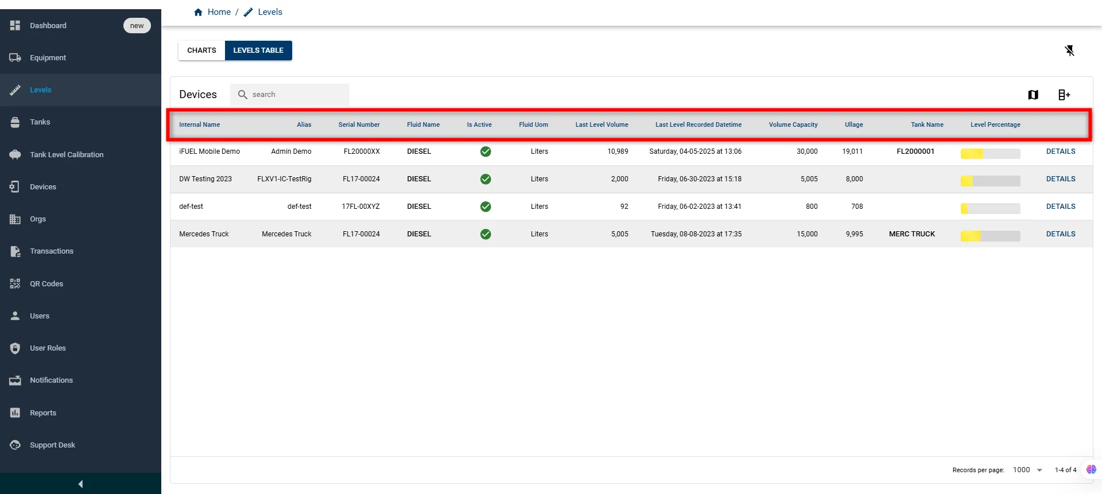Open the Records per page dropdown

[1027, 470]
